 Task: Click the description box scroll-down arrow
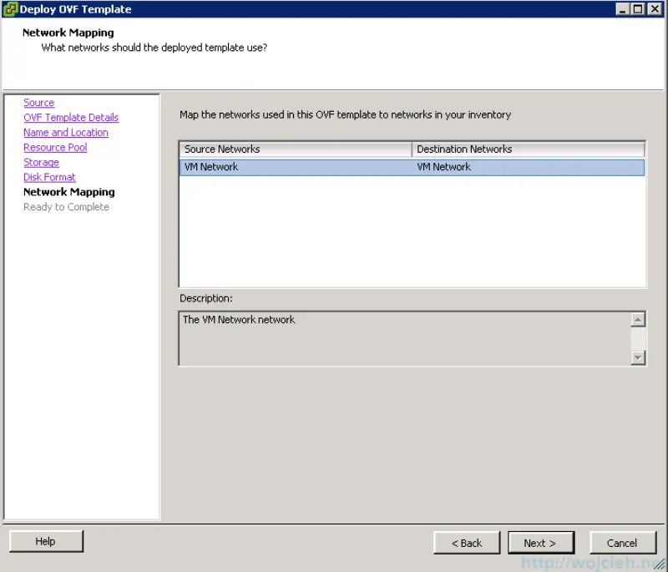[639, 357]
